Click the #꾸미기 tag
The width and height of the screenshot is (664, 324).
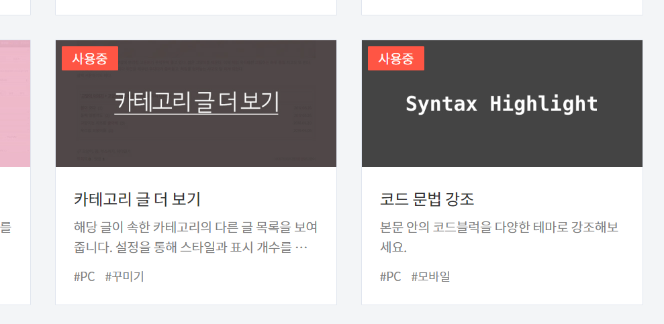click(x=124, y=277)
